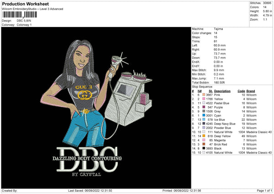Screen dimensions: 274x194
Task: Select the Trims value 81
Action: [x=215, y=41]
